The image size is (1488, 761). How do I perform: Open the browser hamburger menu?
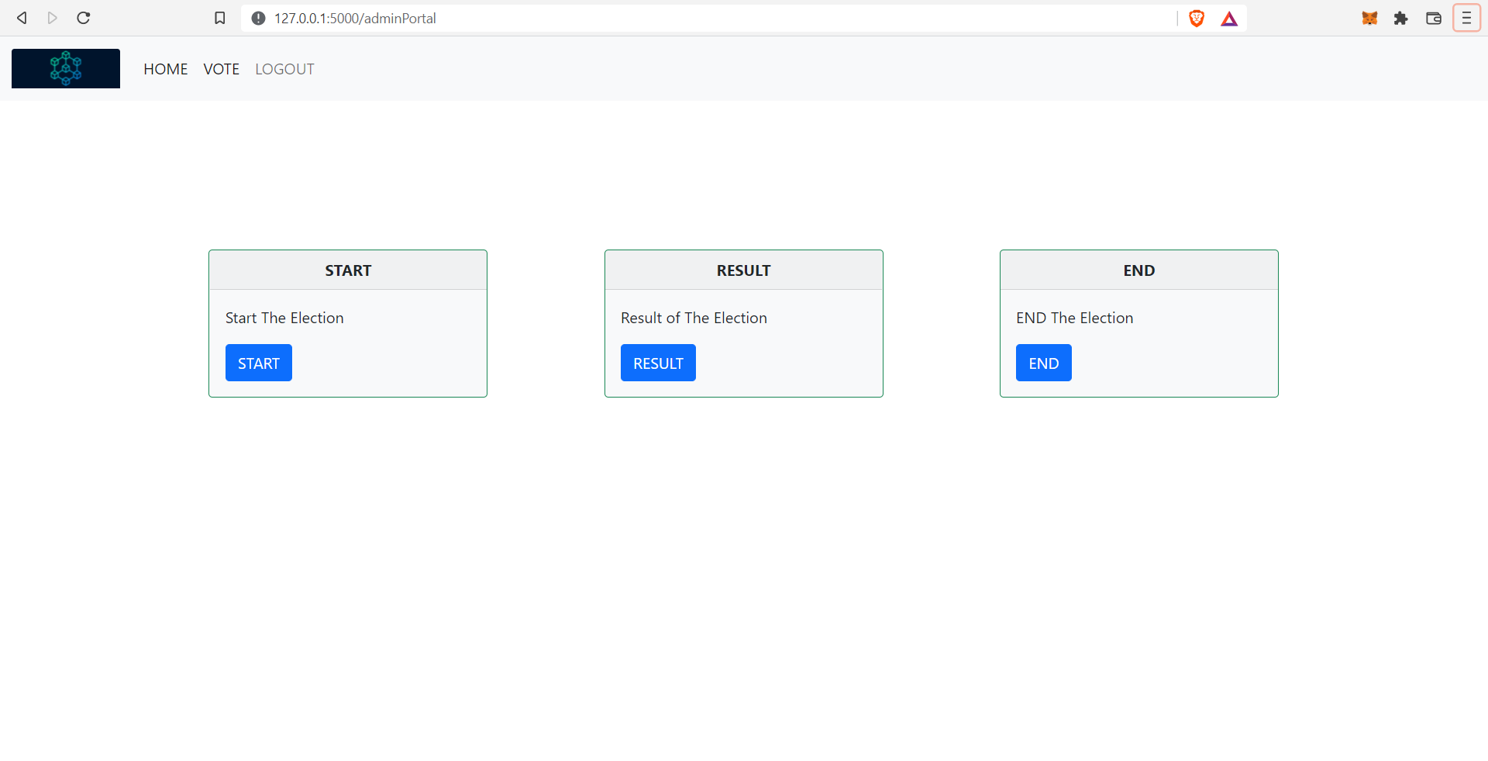coord(1466,18)
